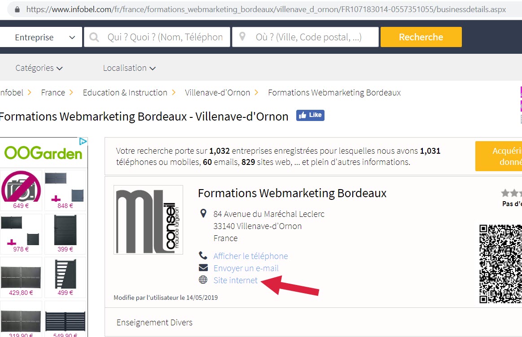Viewport: 522px width, 337px height.
Task: Click the Infobel breadcrumb link
Action: 12,92
